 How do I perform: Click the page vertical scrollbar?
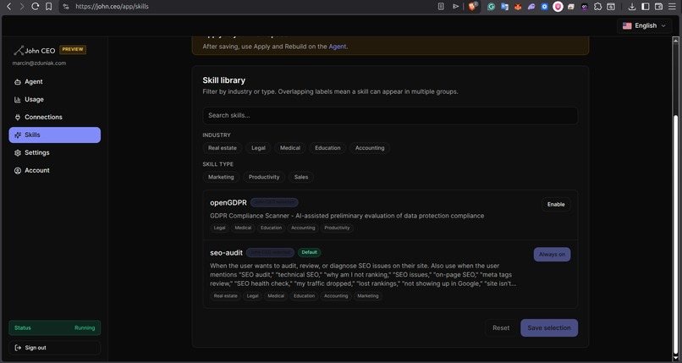[675, 234]
